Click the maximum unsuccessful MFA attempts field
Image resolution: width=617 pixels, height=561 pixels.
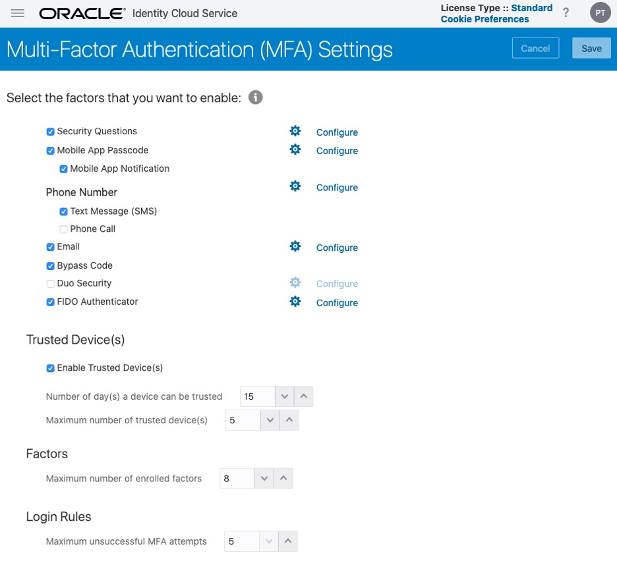pos(241,542)
